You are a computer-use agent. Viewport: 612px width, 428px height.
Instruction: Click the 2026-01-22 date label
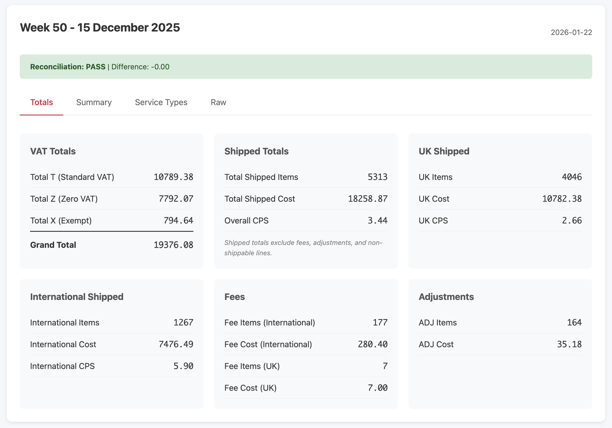tap(571, 32)
